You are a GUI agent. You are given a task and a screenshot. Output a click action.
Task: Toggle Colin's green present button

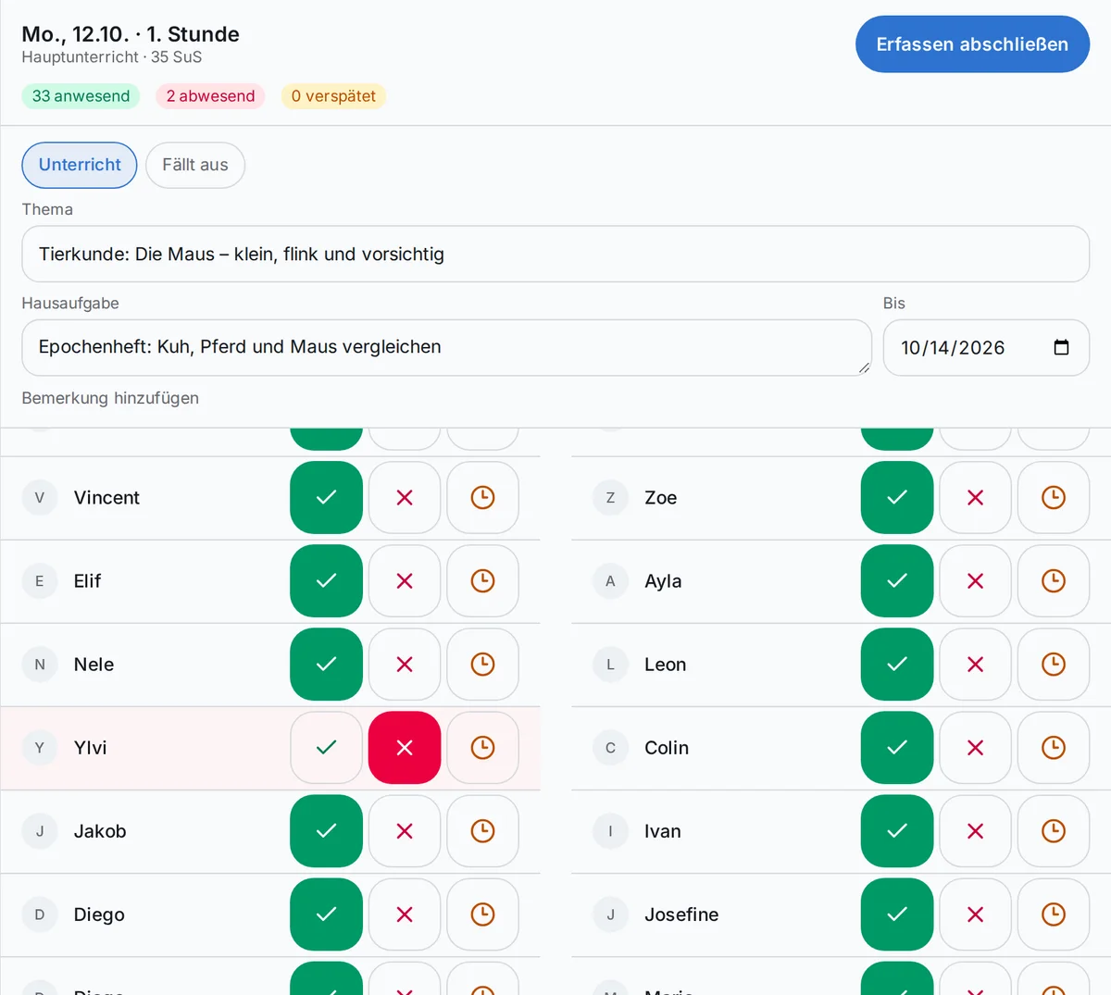897,748
